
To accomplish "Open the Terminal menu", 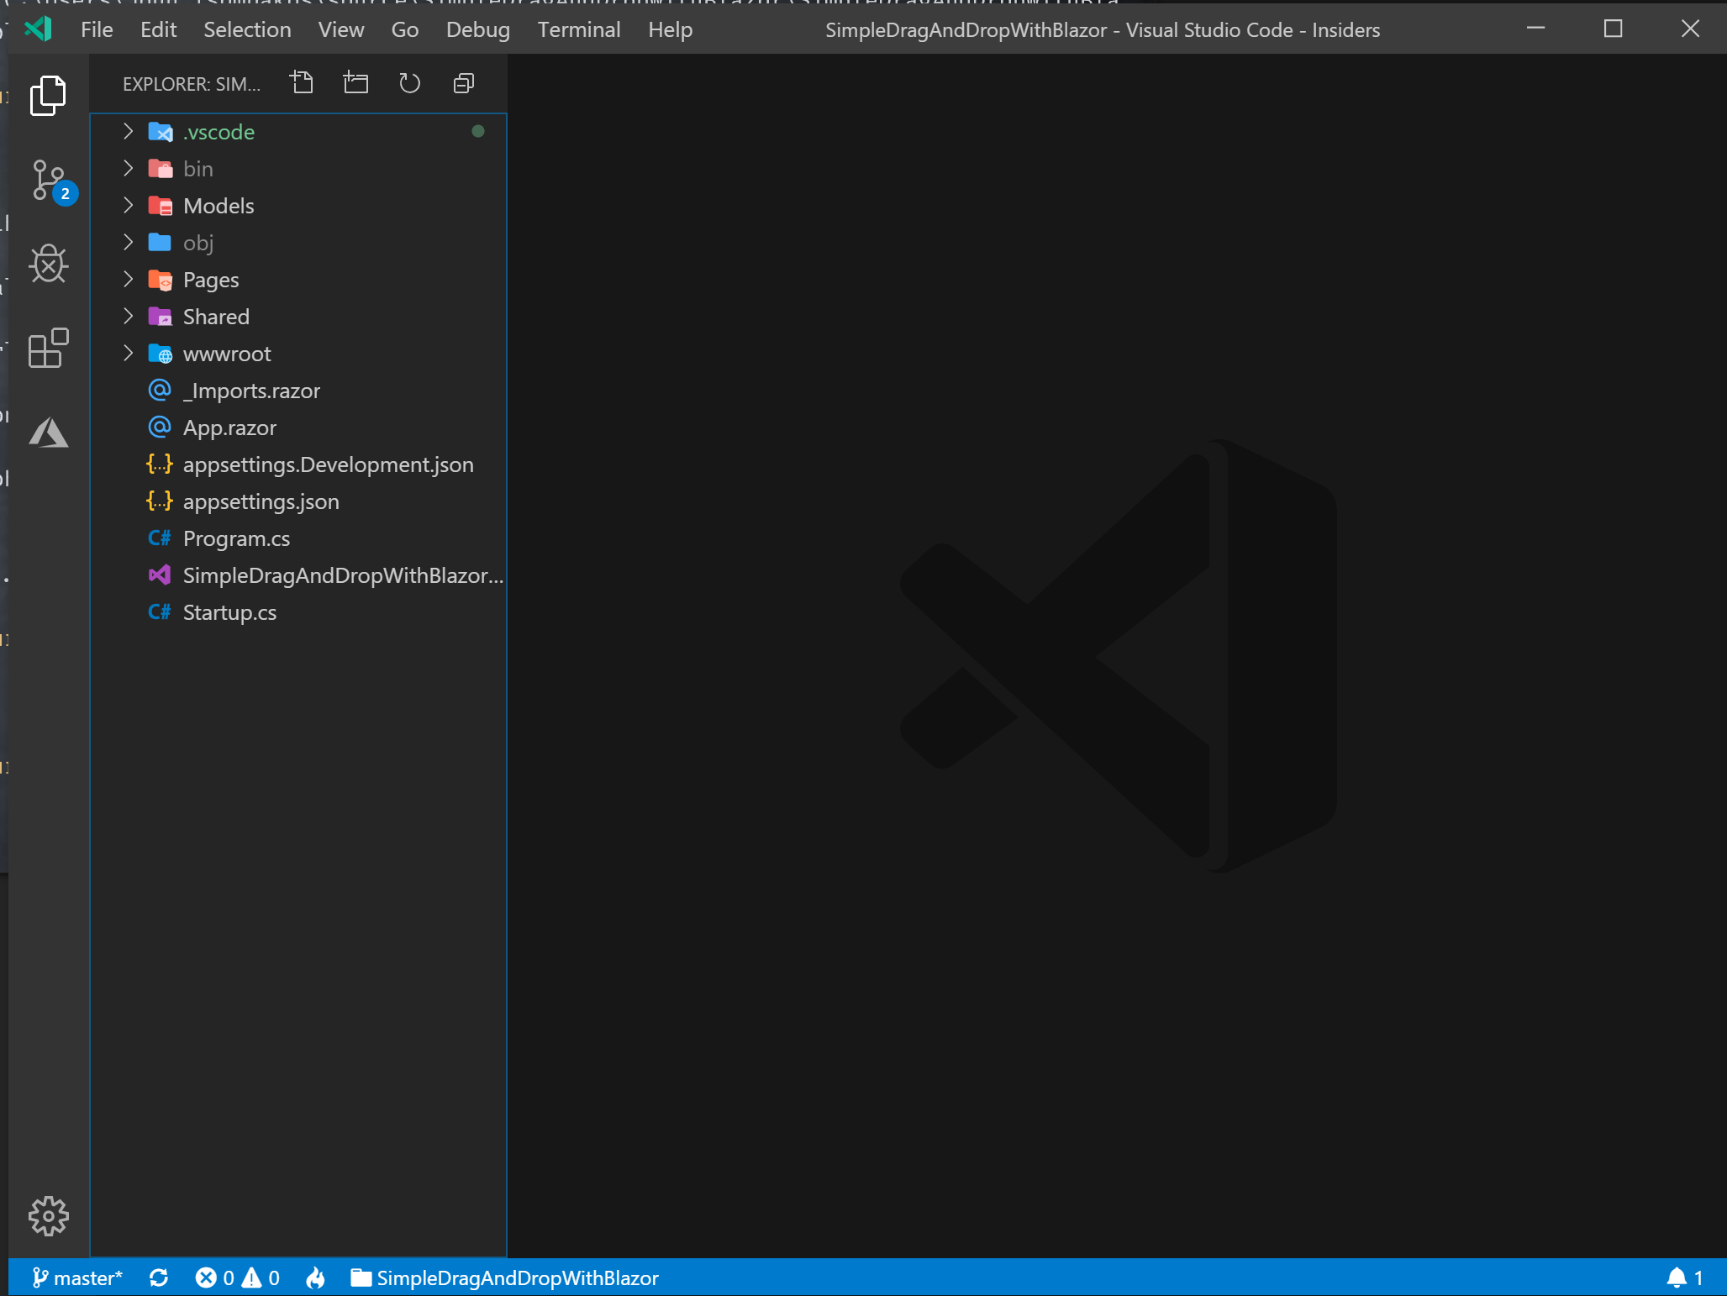I will tap(579, 29).
